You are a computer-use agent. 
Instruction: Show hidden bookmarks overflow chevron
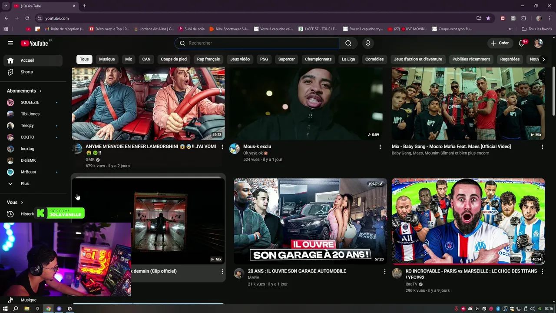510,29
